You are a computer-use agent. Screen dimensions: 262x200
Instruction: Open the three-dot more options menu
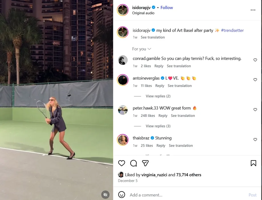(x=253, y=10)
